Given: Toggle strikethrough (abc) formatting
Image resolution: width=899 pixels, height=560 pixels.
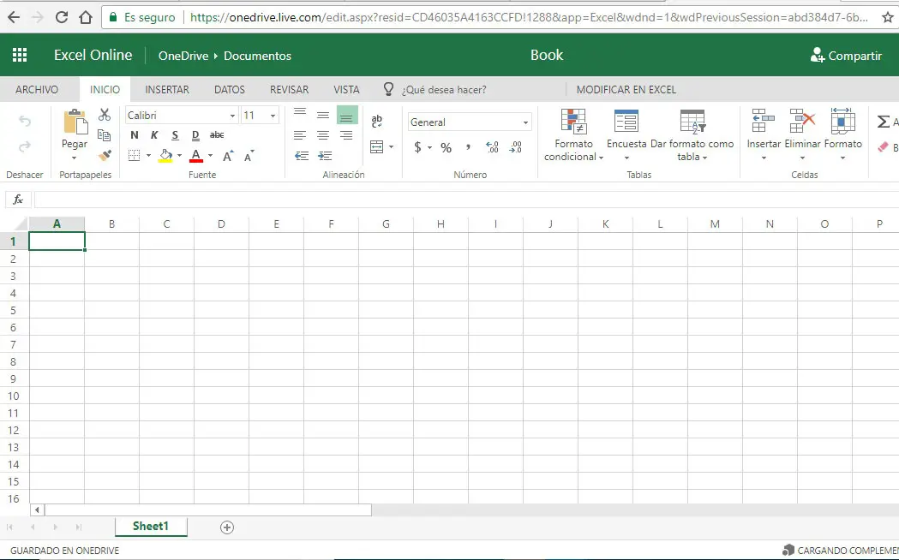Looking at the screenshot, I should click(217, 135).
